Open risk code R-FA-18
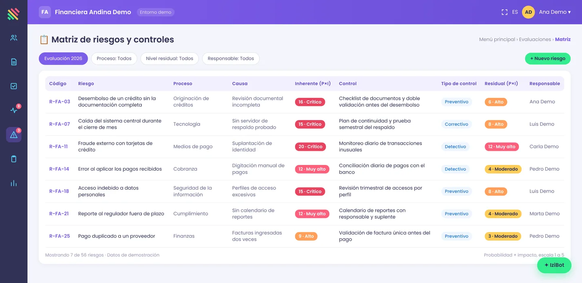582x283 pixels. (x=59, y=191)
